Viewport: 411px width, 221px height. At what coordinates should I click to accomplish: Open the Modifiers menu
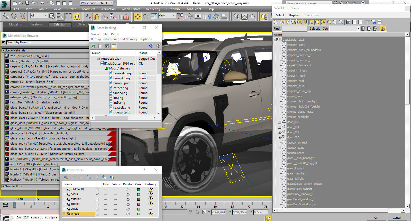[89, 9]
